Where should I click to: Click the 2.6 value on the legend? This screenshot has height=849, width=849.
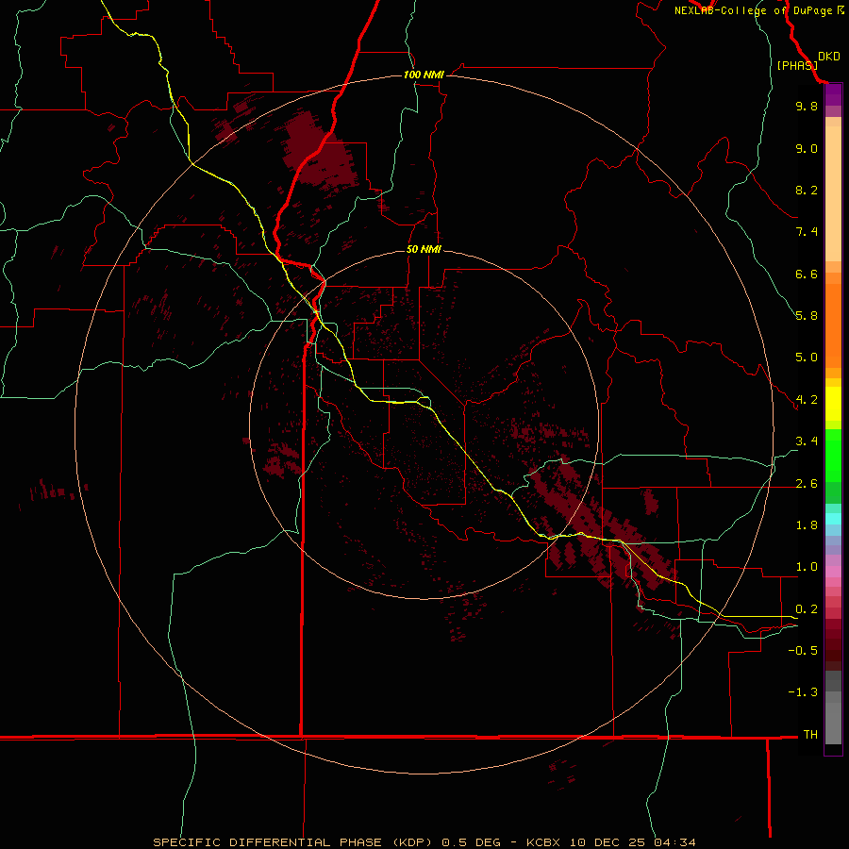coord(807,484)
